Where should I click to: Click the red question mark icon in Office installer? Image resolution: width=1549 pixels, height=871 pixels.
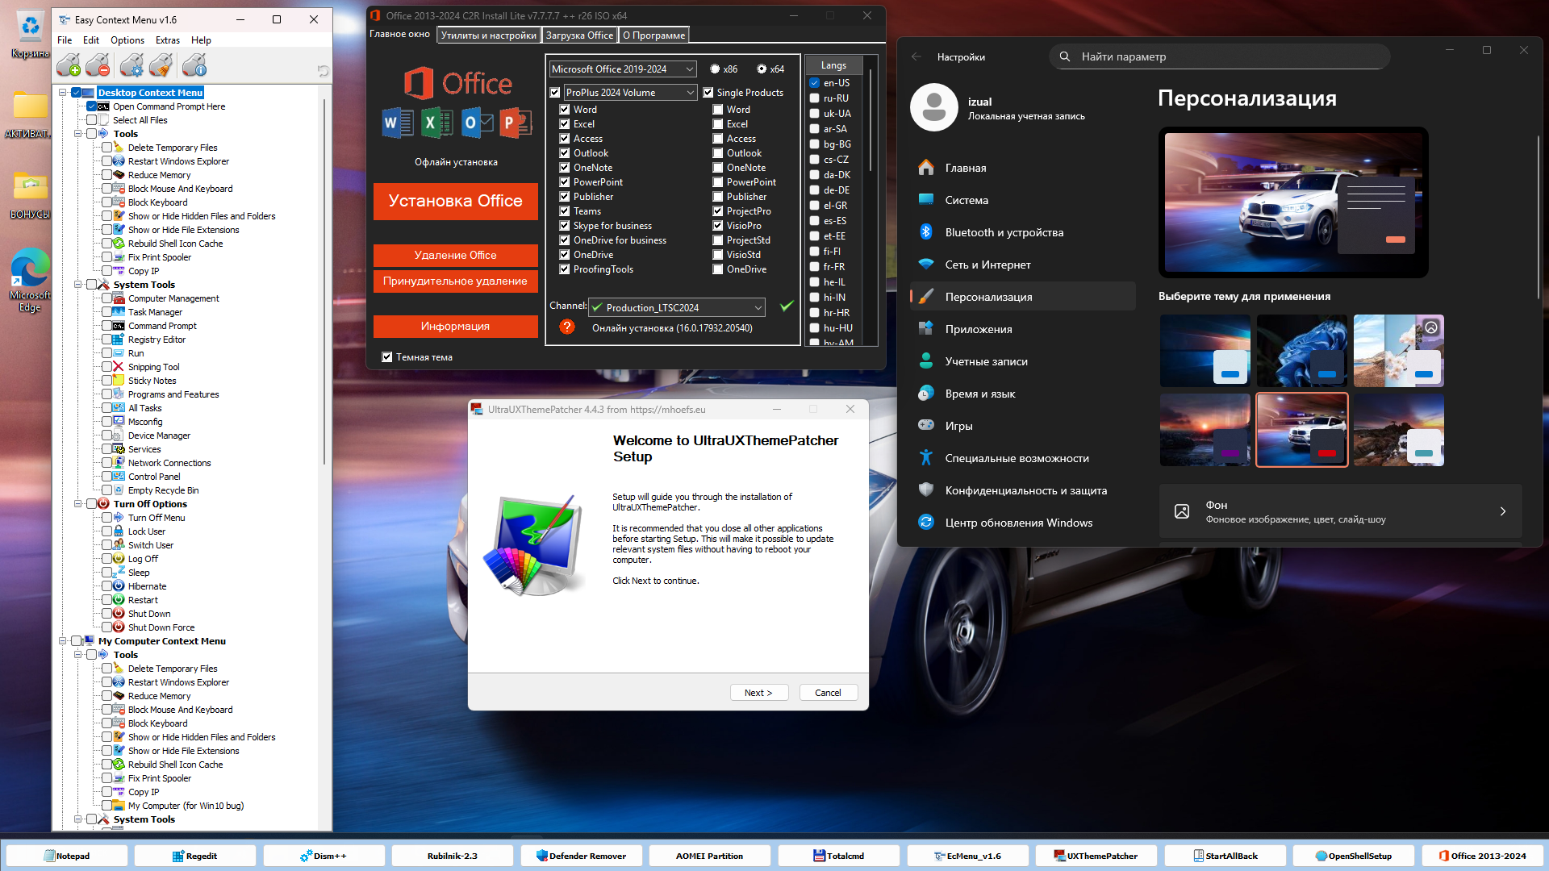(567, 327)
